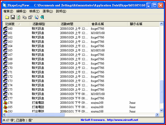Click the properties toolbar icon
This screenshot has width=166, height=125.
tap(30, 17)
